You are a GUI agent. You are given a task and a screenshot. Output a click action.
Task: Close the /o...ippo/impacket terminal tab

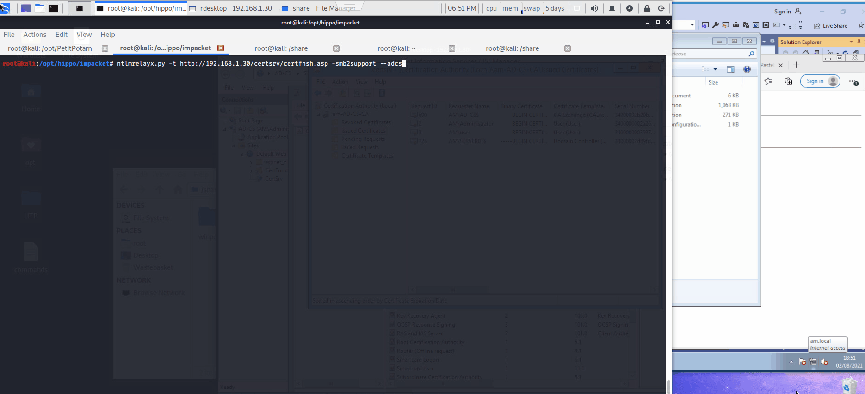click(221, 48)
